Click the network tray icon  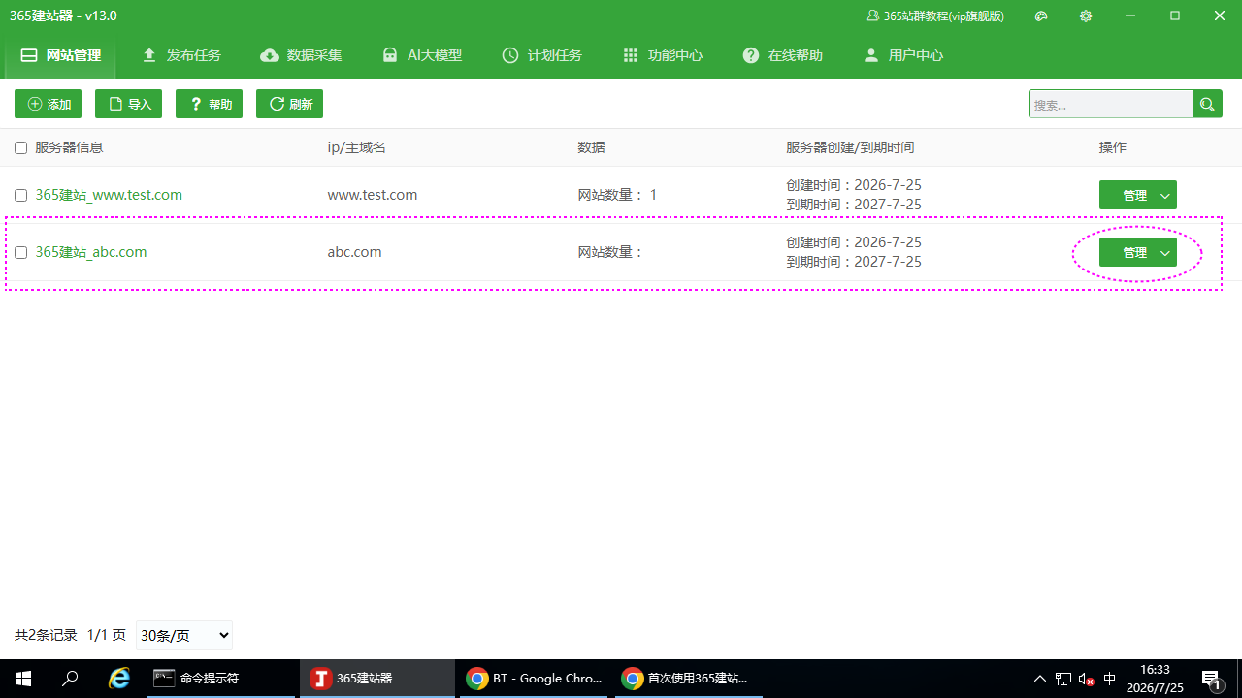pos(1063,679)
